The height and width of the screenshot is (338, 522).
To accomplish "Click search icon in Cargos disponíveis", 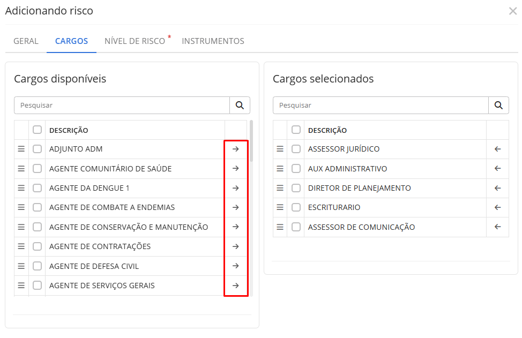I will coord(240,105).
